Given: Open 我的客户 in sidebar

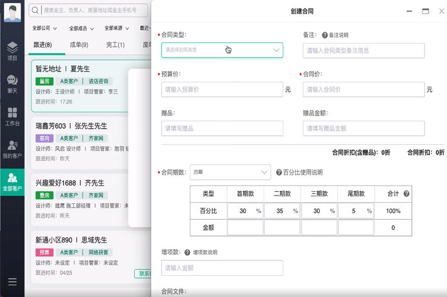Looking at the screenshot, I should [x=12, y=149].
